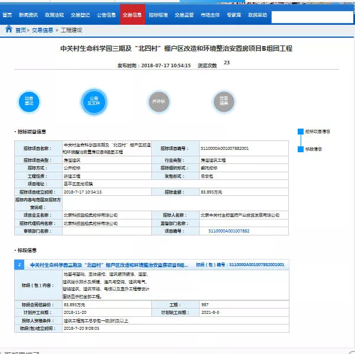355x354 pixels.
Task: Click 招标项目类型 value 房屋建筑
Action: tap(72, 160)
